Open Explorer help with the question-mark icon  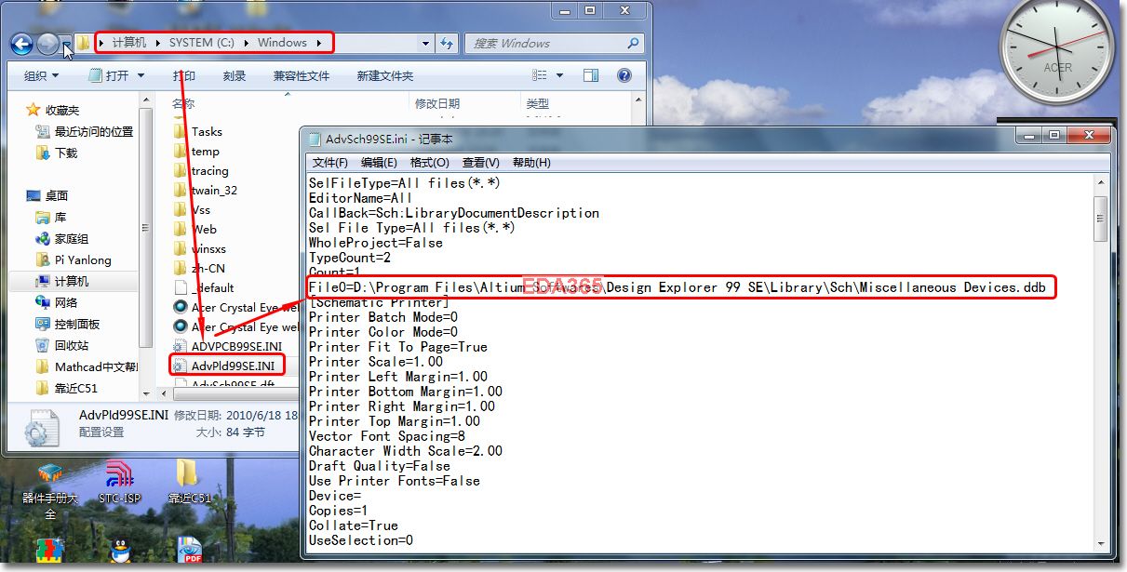[624, 75]
